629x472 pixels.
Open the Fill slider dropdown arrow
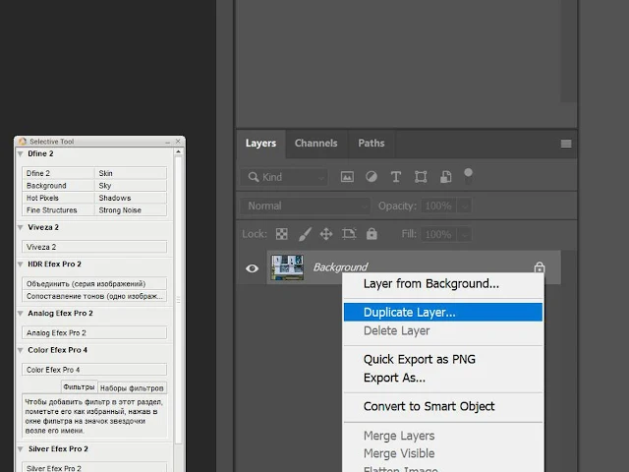pos(465,234)
